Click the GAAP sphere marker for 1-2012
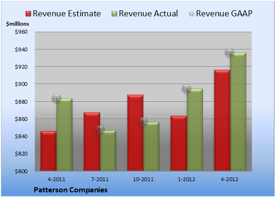 [x=187, y=88]
